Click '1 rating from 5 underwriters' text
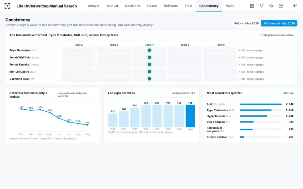The height and width of the screenshot is (189, 303). coord(277,35)
